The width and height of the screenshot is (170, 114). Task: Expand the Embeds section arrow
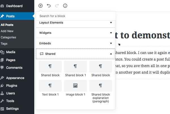point(111,43)
